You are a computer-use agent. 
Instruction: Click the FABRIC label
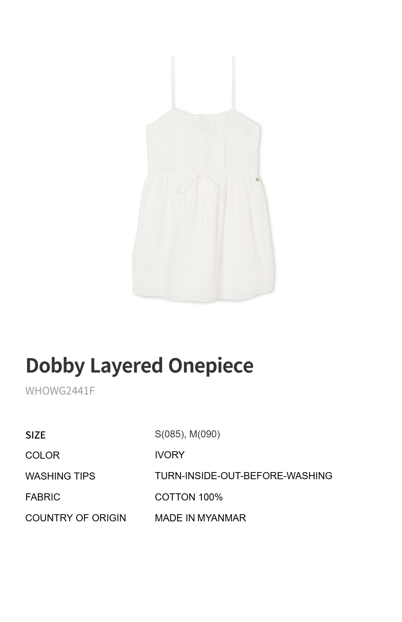(43, 497)
